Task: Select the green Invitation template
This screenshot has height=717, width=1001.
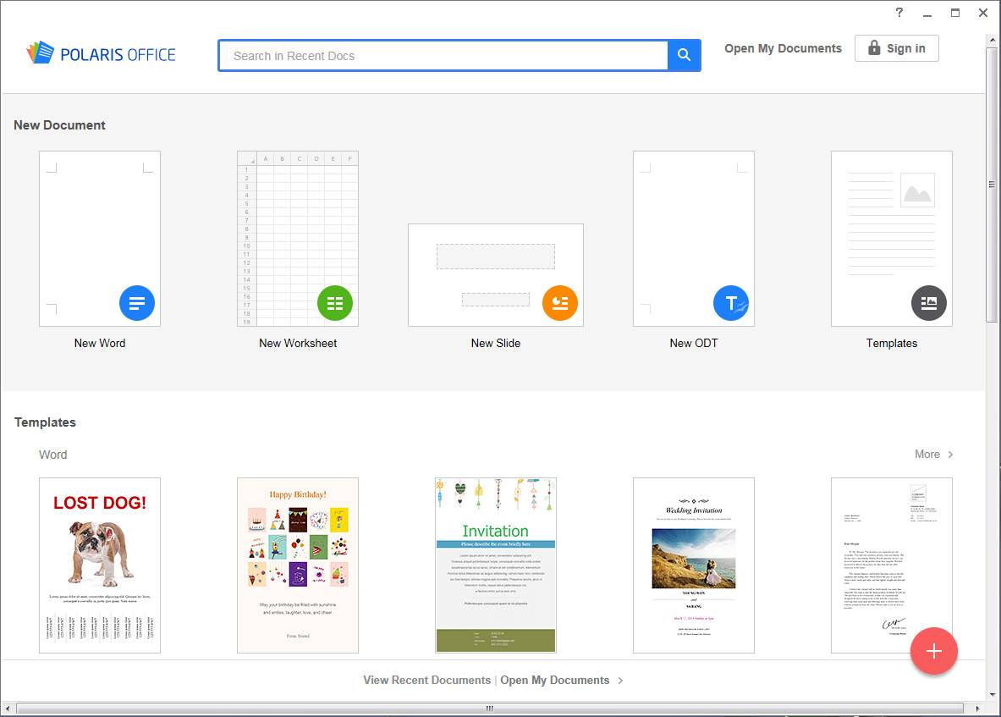Action: tap(495, 565)
